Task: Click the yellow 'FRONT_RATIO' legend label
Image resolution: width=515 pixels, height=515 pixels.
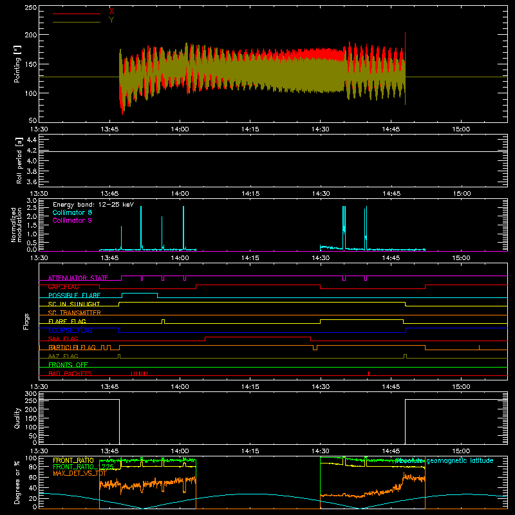Action: [73, 460]
